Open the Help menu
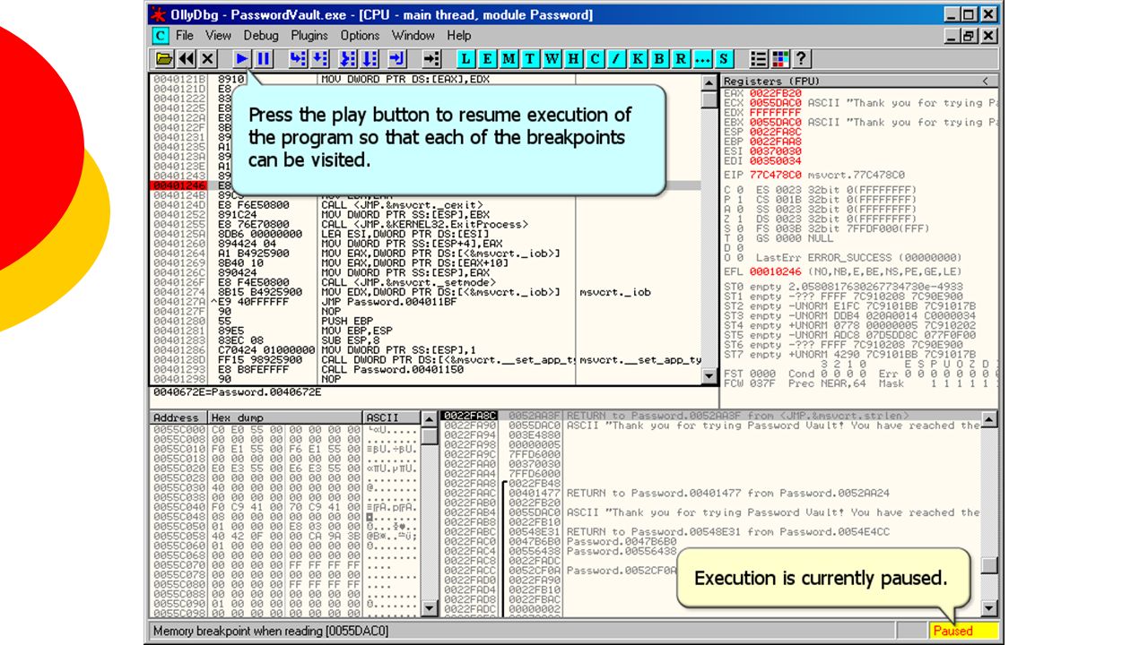Image resolution: width=1148 pixels, height=645 pixels. (x=459, y=36)
